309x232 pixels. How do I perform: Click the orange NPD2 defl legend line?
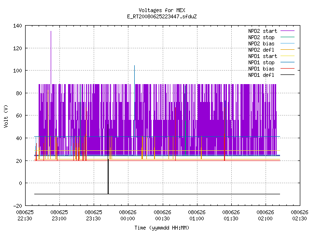288,49
